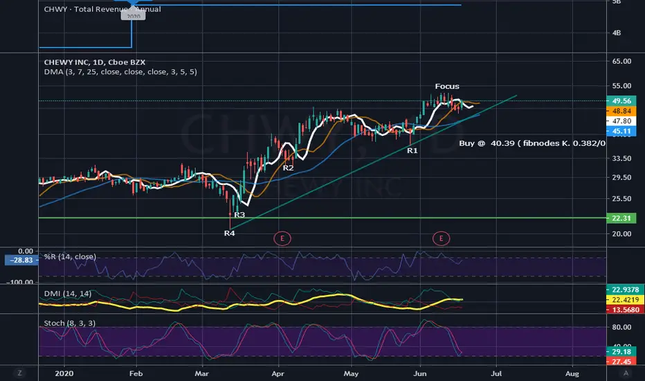Click the 65.00 price scale label

pos(621,61)
